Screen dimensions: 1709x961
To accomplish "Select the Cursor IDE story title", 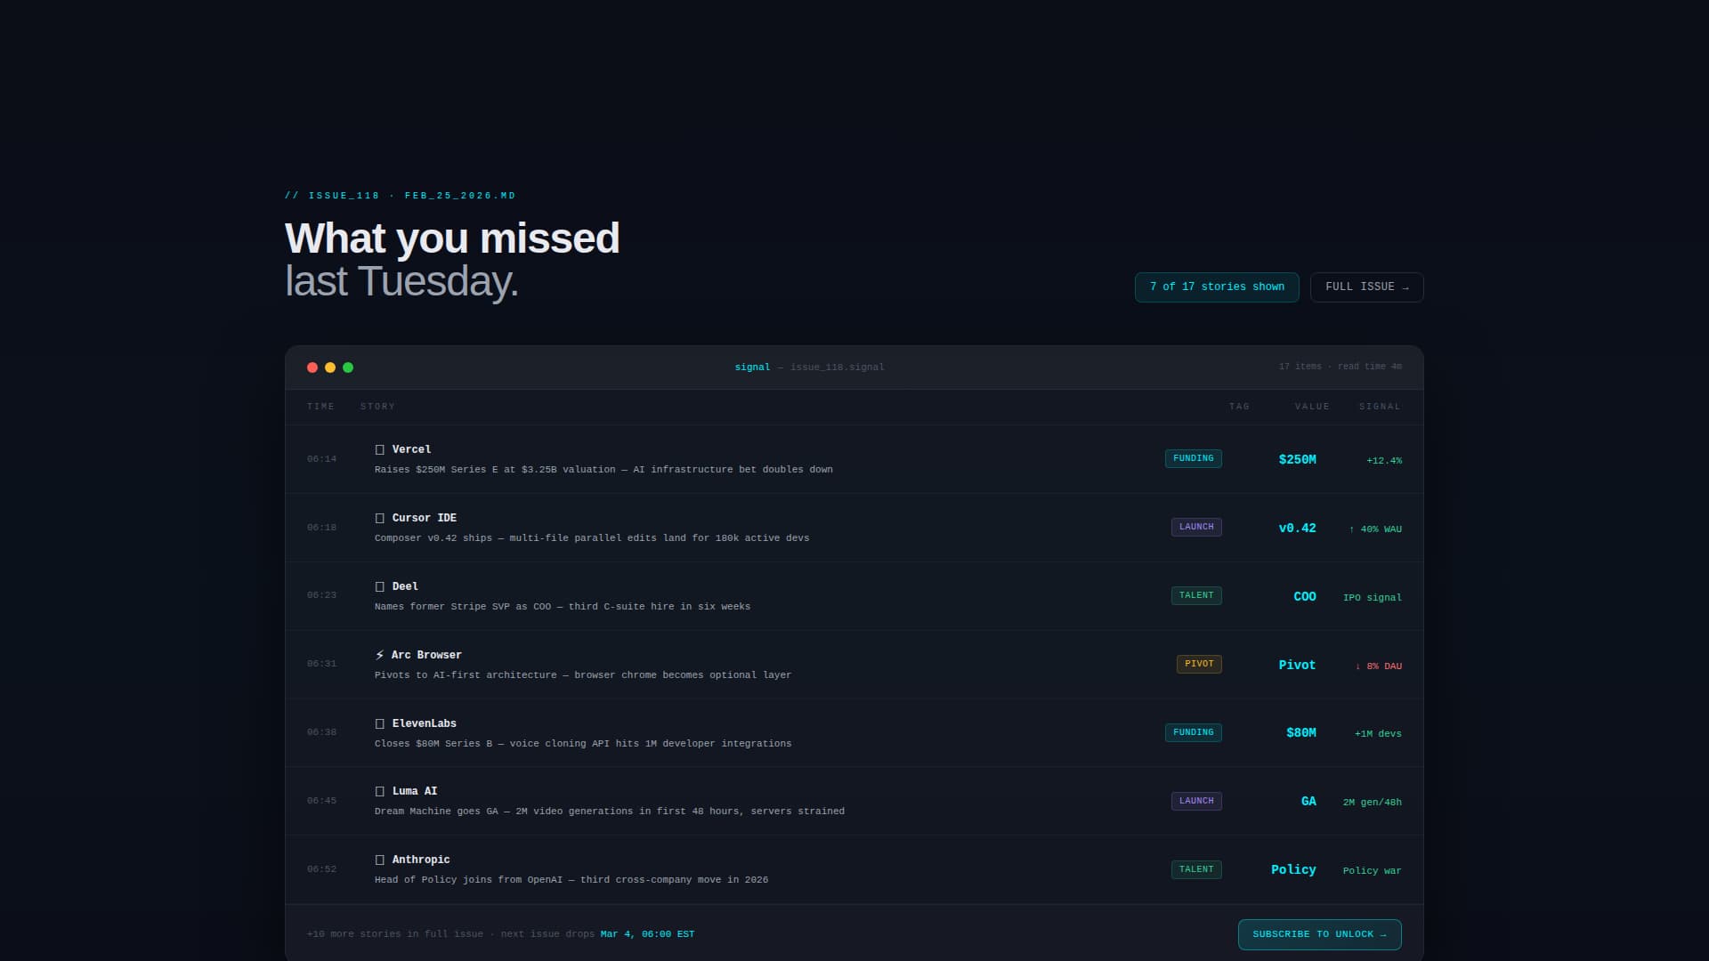I will (x=424, y=519).
